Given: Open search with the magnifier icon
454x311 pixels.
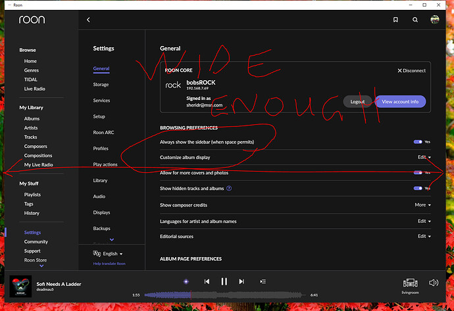Looking at the screenshot, I should (x=415, y=20).
